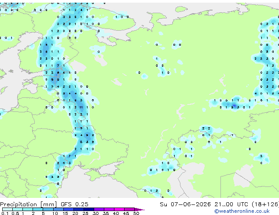This screenshot has width=279, height=215.
Task: Click the legend swatch for 30–35 mm
Action: point(99,209)
